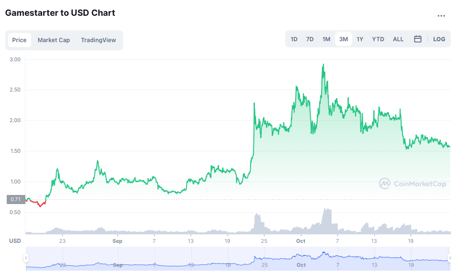
Task: Open the calendar date range picker
Action: point(417,39)
